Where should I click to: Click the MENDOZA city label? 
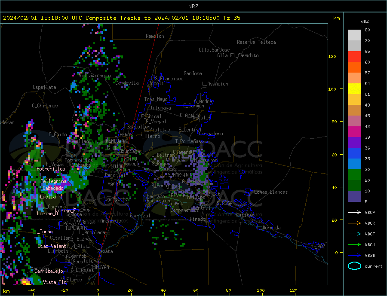tap(116, 141)
